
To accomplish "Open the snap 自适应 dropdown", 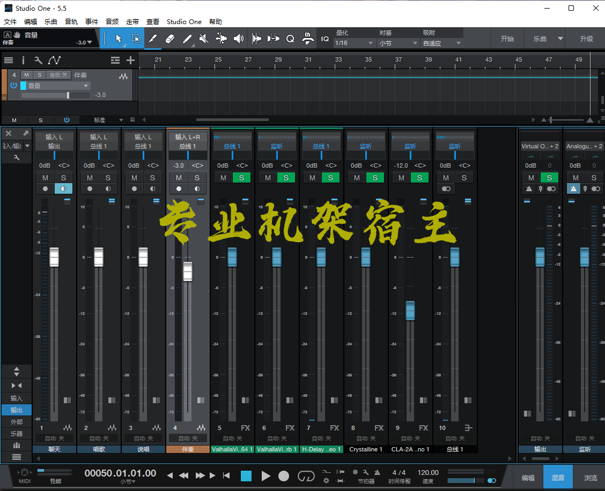I will coord(442,43).
